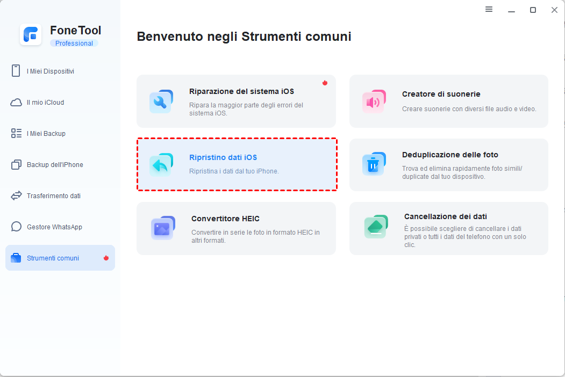Click the FoneTool logo icon

click(31, 35)
